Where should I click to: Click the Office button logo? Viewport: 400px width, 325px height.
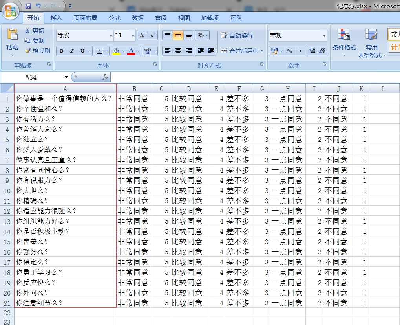[x=11, y=11]
